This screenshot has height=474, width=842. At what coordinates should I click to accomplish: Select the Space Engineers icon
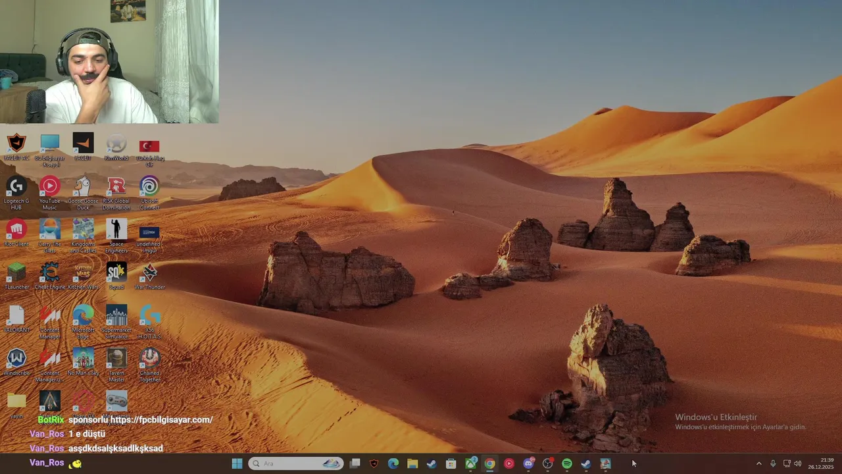(116, 236)
